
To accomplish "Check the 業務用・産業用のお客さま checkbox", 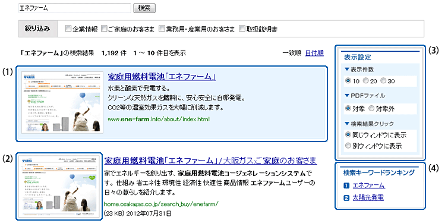I will pos(162,29).
